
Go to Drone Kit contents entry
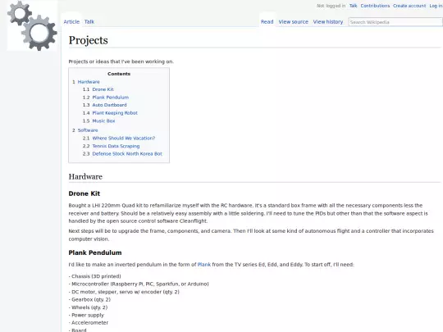pos(103,89)
